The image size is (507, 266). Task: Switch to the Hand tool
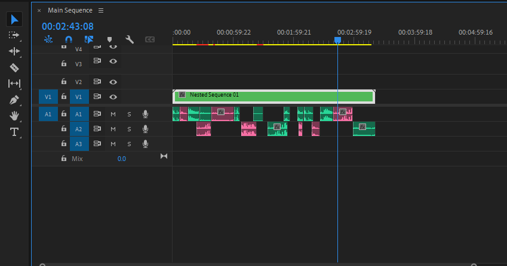[x=14, y=116]
